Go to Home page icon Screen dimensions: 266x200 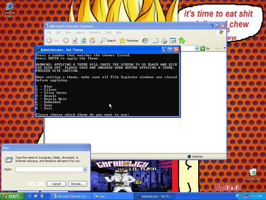(x=92, y=40)
